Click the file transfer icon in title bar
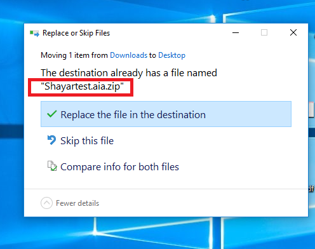The image size is (315, 249). [x=34, y=33]
